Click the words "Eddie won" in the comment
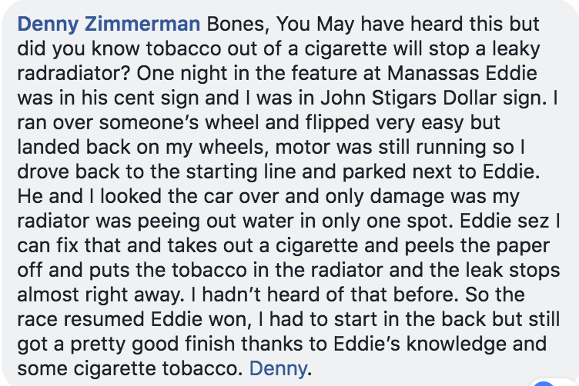Screen dimensions: 579x386 click(201, 319)
